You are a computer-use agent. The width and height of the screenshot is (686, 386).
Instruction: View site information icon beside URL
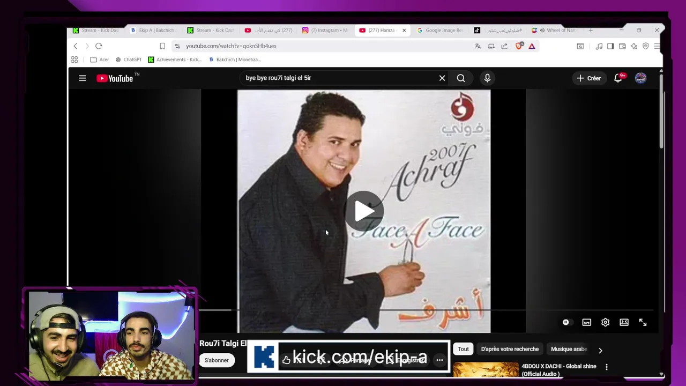(177, 46)
